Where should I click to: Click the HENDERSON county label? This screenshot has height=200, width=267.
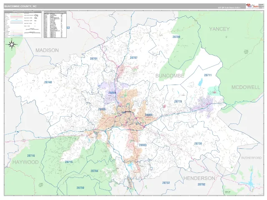click(199, 178)
